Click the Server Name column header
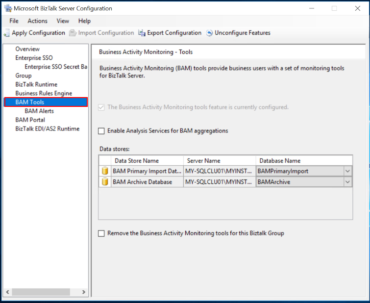 [220, 161]
